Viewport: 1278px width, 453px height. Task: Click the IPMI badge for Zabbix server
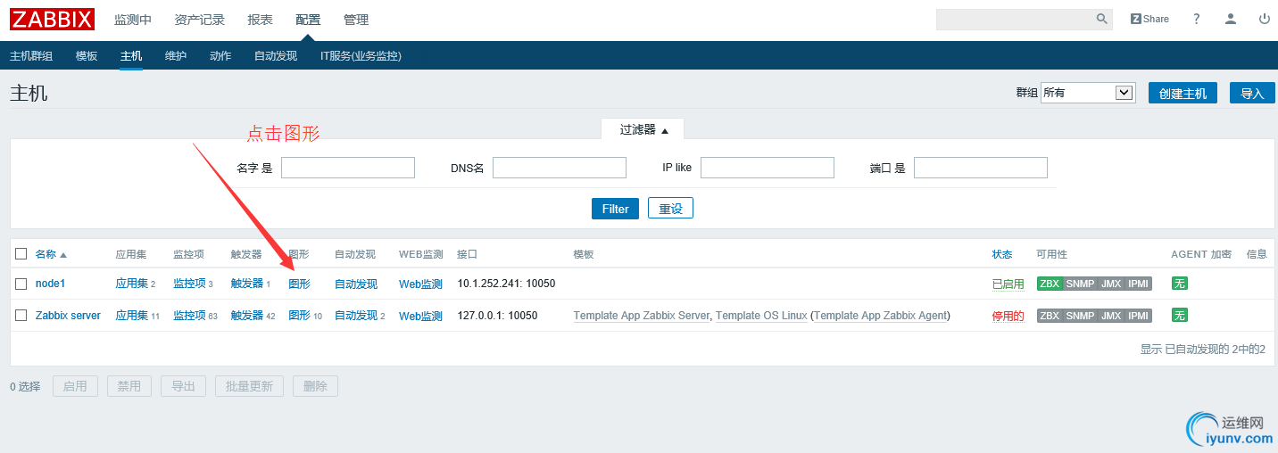click(1138, 316)
